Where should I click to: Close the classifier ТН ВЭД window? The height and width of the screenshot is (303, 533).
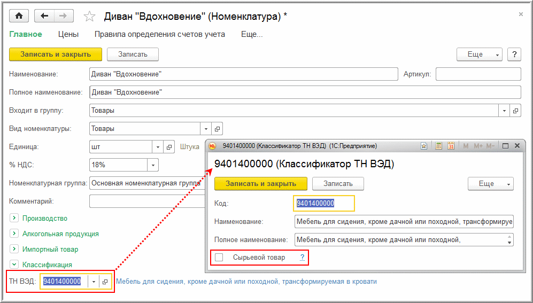pos(517,146)
